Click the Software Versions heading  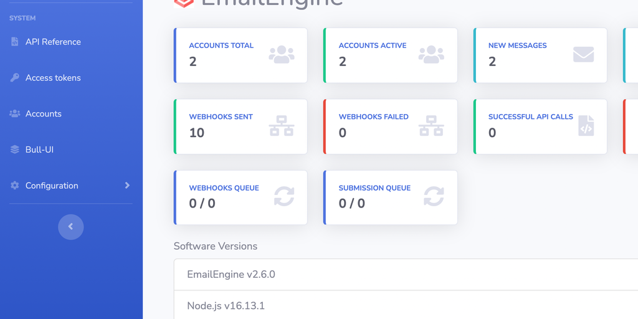pos(215,246)
